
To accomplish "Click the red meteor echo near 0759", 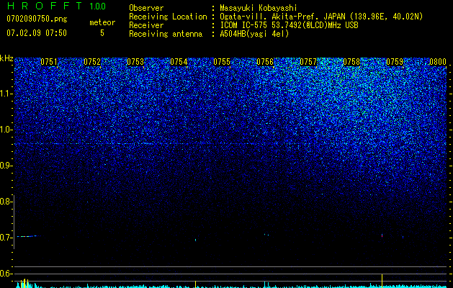I will [382, 235].
